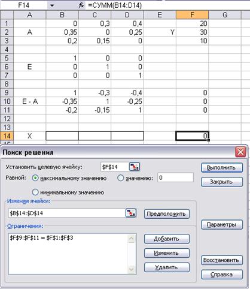Select column C header
This screenshot has height=289, width=250.
(94, 15)
